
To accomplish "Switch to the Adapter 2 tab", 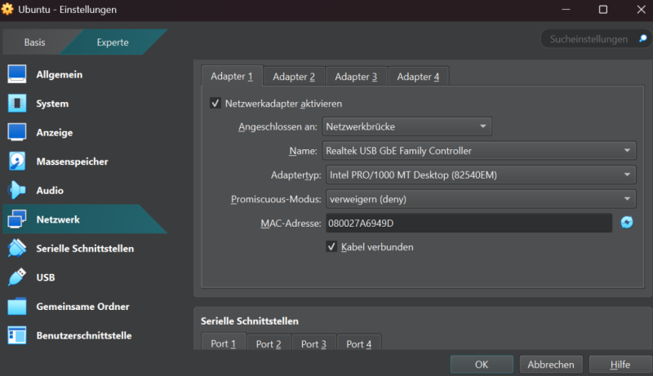I will (294, 77).
